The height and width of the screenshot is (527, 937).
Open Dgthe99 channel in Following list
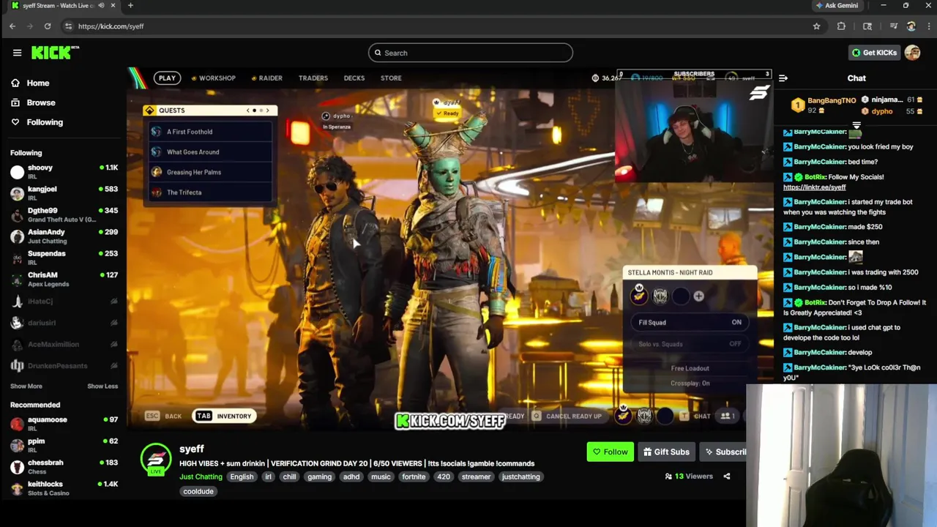pos(64,214)
